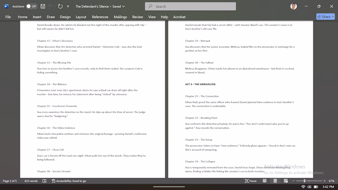Click the Chapter 20 – The Fallout heading
Screen dimensions: 338x190
point(199,63)
